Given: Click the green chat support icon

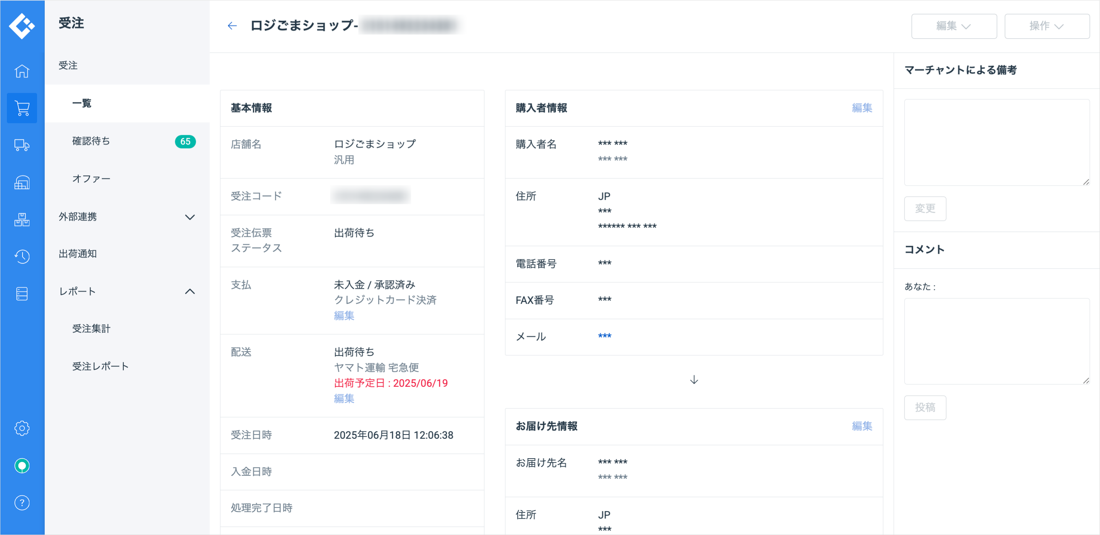Looking at the screenshot, I should (x=22, y=465).
